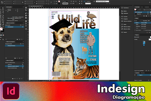Click the toolbox fill color swatch
Screen dimensions: 151x101
(x=1, y=29)
